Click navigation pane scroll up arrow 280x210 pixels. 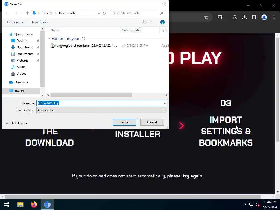42,29
